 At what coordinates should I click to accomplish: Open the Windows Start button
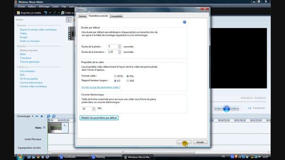tap(20, 157)
